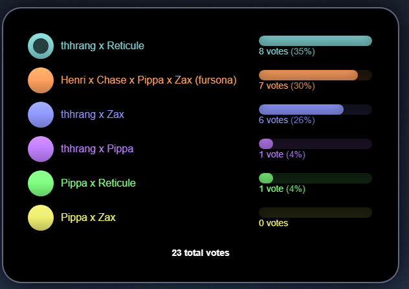Click the thhrang x Zax option text
Image resolution: width=409 pixels, height=289 pixels.
93,114
